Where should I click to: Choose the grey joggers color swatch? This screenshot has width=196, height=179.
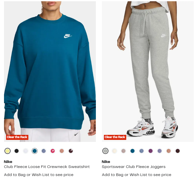[105, 151]
